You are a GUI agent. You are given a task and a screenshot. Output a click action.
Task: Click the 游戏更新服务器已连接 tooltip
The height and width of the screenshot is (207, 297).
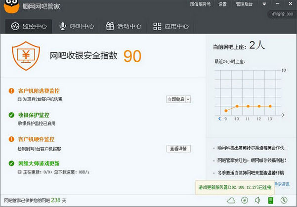click(x=235, y=187)
